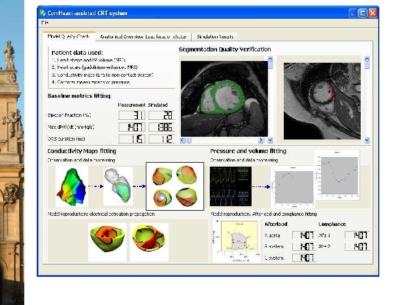This screenshot has height=305, width=407.
Task: Click left arrow of MRI horizontal scrollbar
Action: (x=183, y=140)
